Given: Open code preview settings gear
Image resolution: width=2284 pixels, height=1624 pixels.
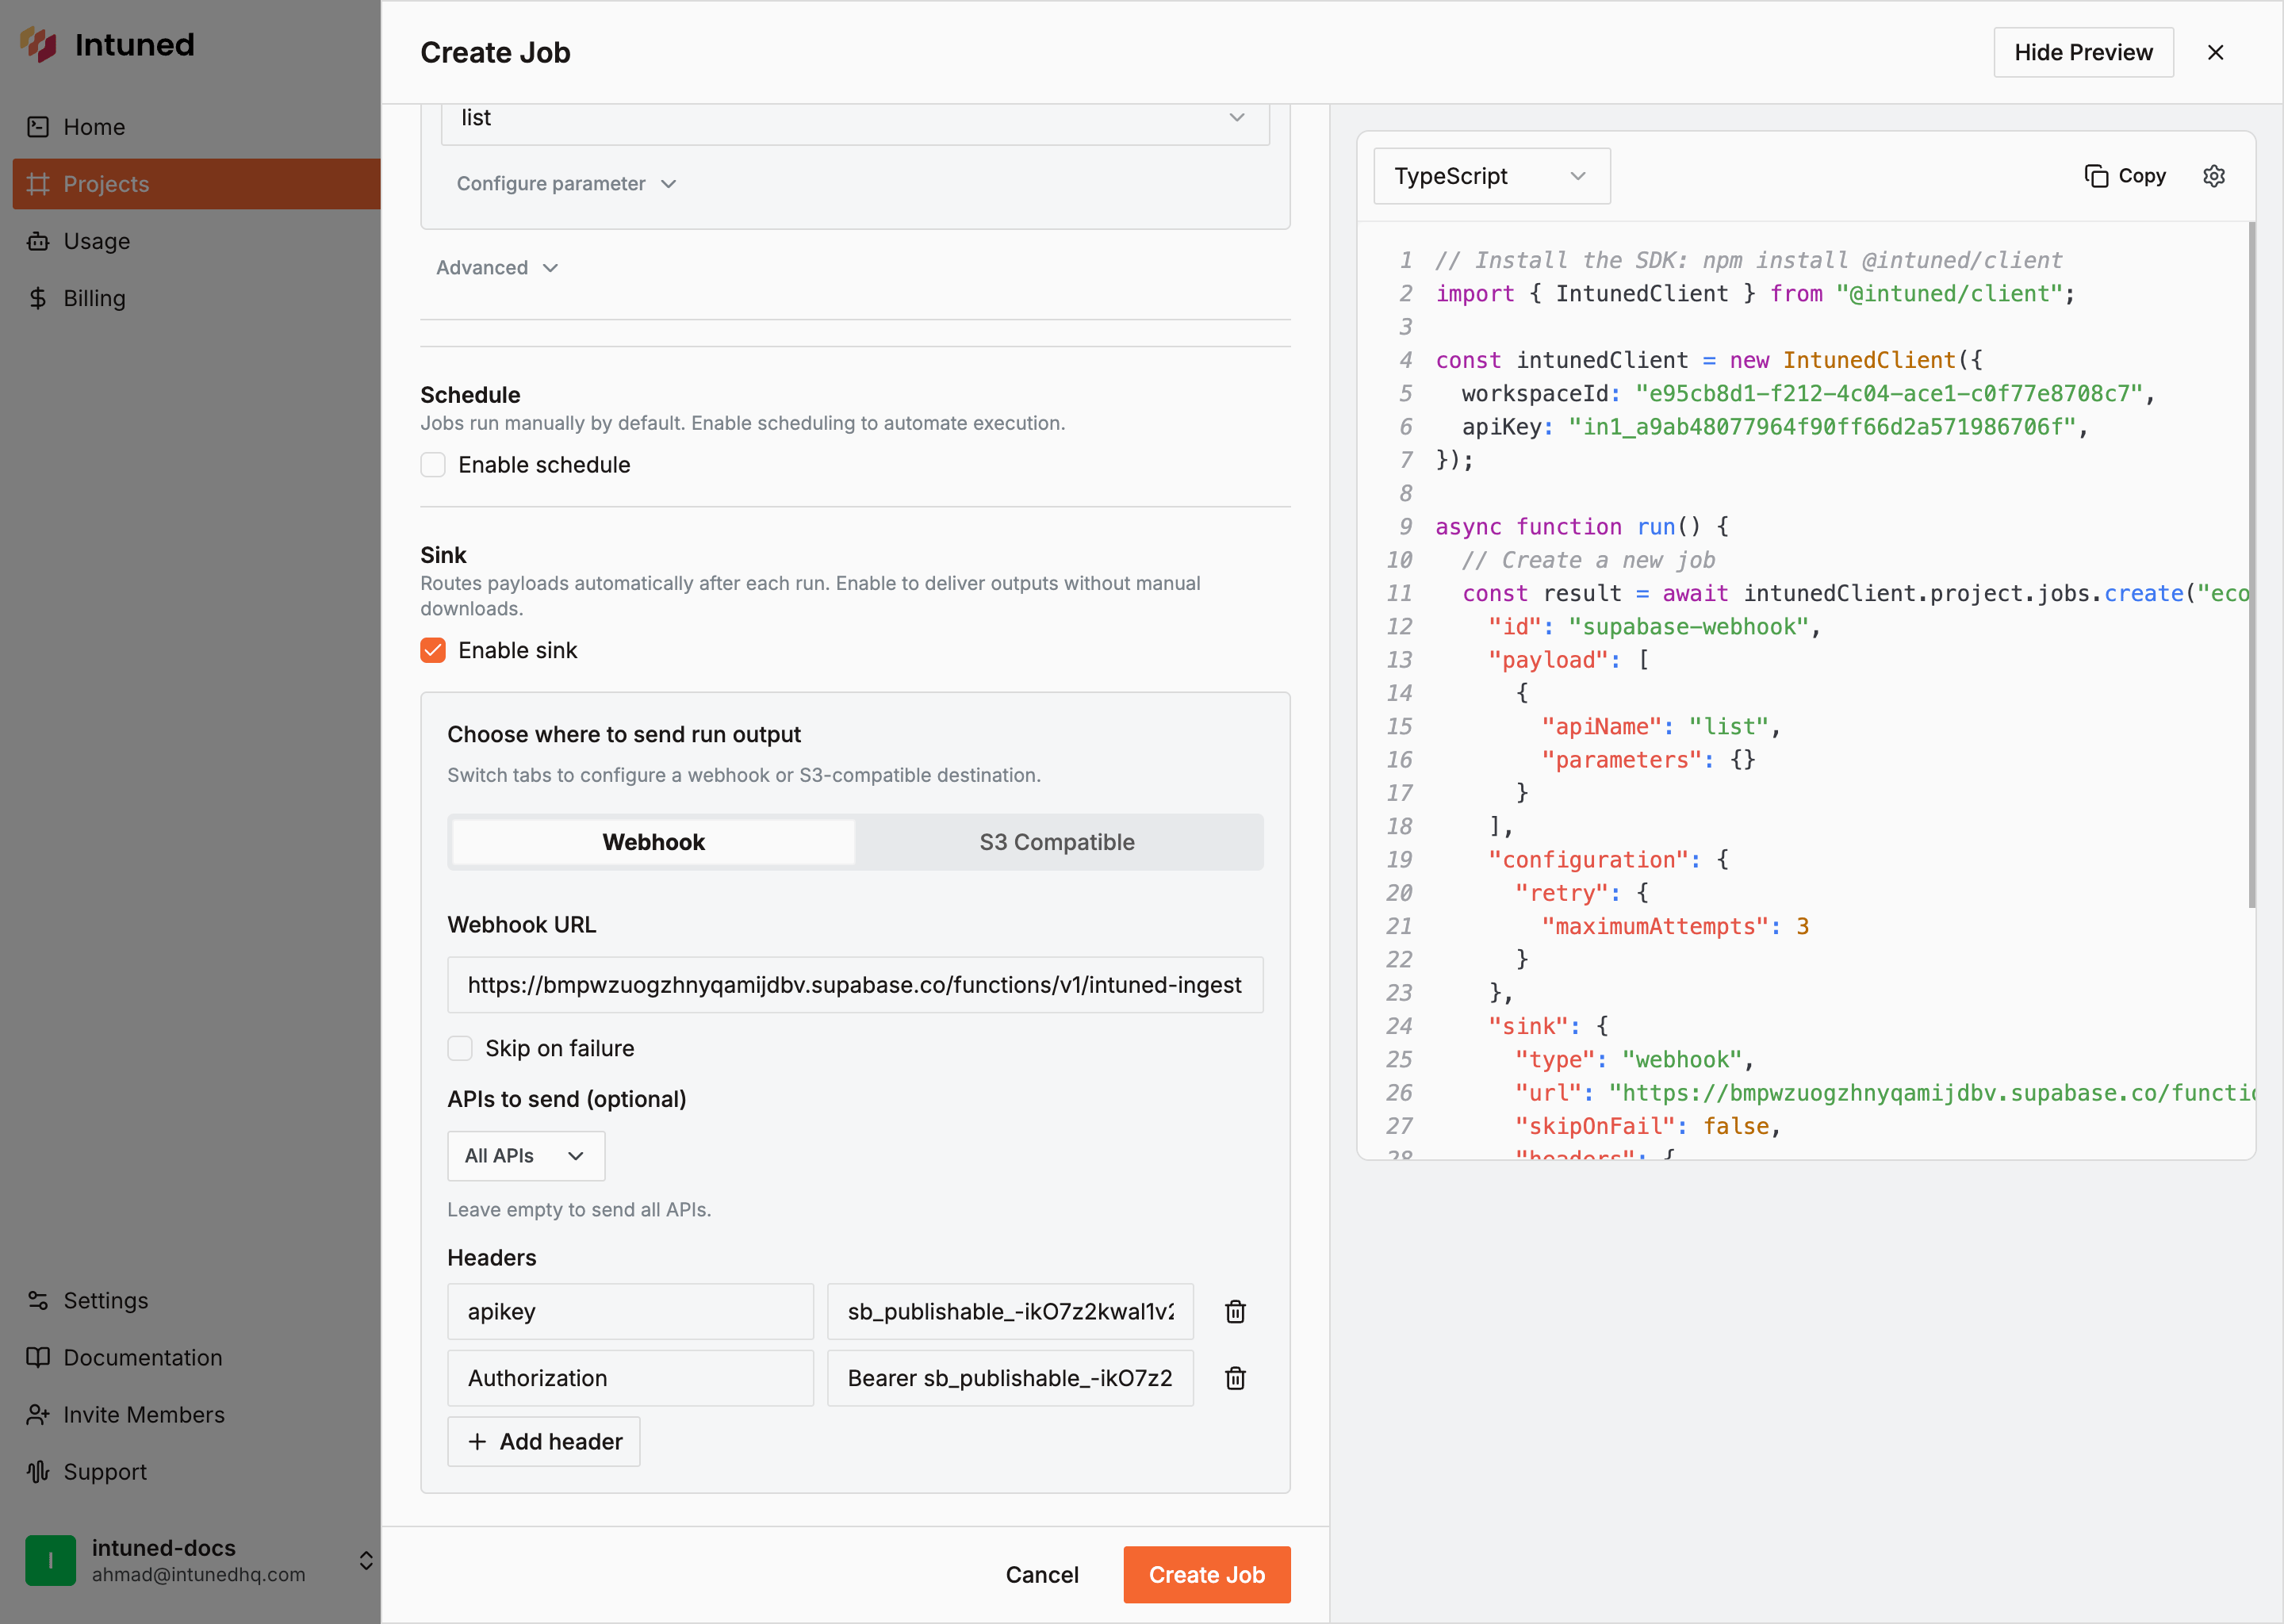Looking at the screenshot, I should tap(2214, 176).
